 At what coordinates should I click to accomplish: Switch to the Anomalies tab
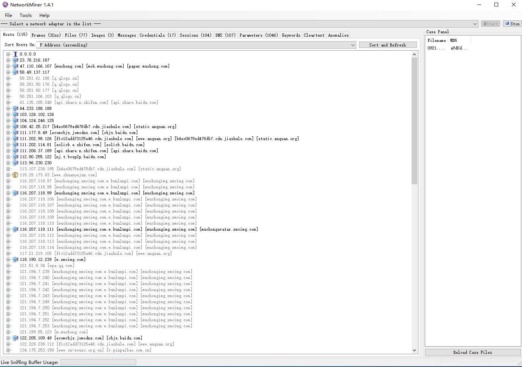point(339,35)
